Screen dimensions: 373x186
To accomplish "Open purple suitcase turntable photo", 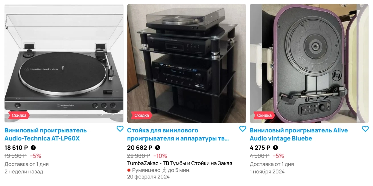I will coord(309,63).
